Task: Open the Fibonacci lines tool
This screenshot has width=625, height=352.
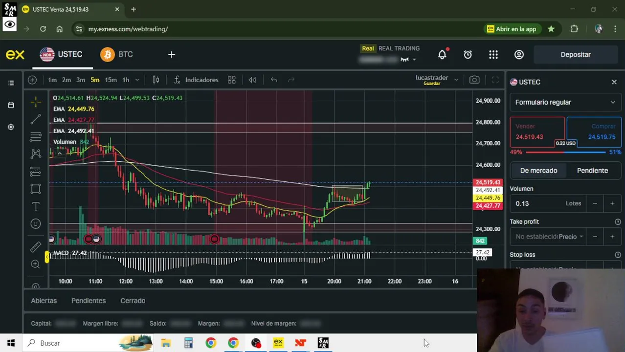Action: click(36, 136)
